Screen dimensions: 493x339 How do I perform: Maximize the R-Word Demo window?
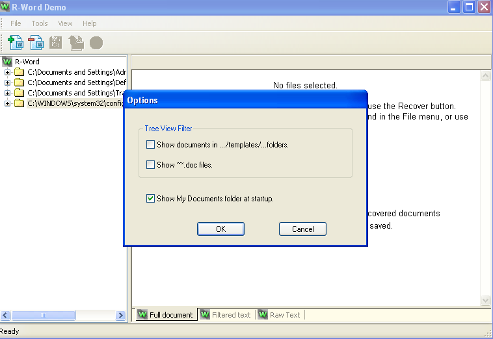(469, 7)
